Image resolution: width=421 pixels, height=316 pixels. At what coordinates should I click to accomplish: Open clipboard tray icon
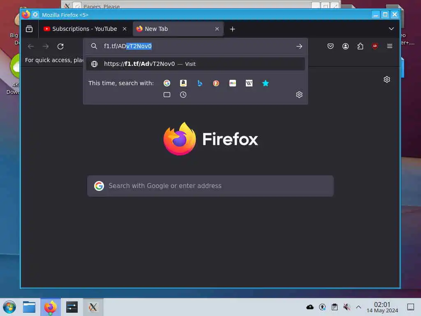click(x=335, y=307)
